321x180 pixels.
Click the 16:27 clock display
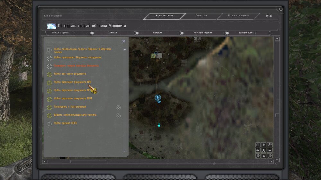pos(269,16)
